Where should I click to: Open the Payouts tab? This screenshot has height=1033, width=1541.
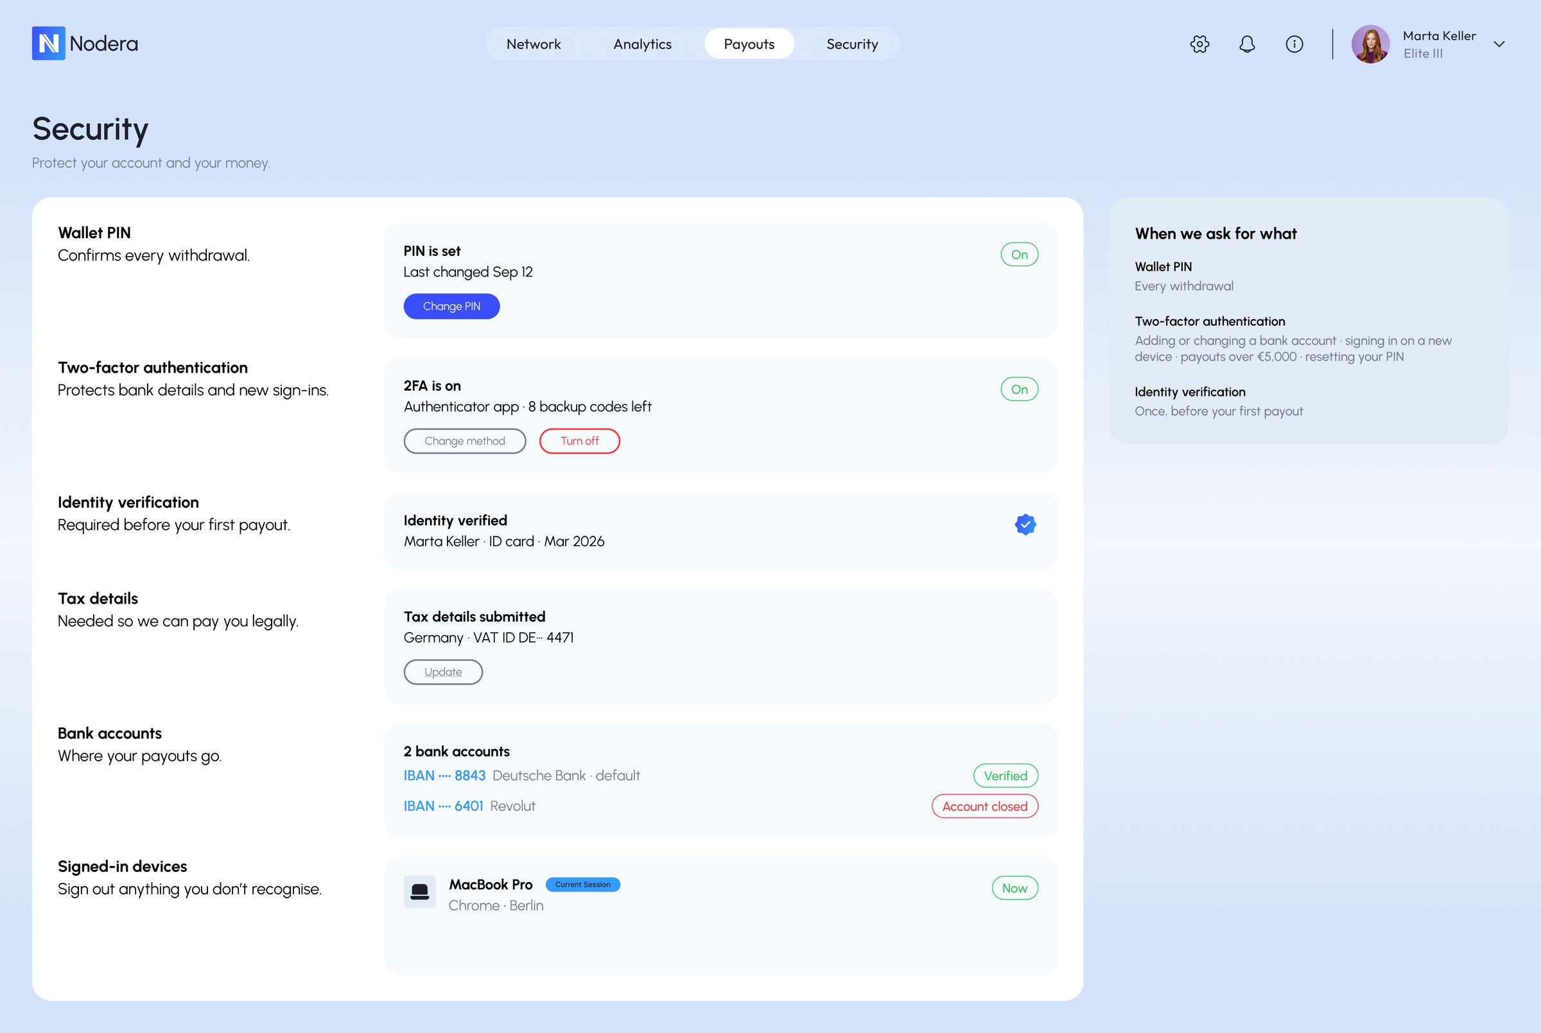(749, 44)
